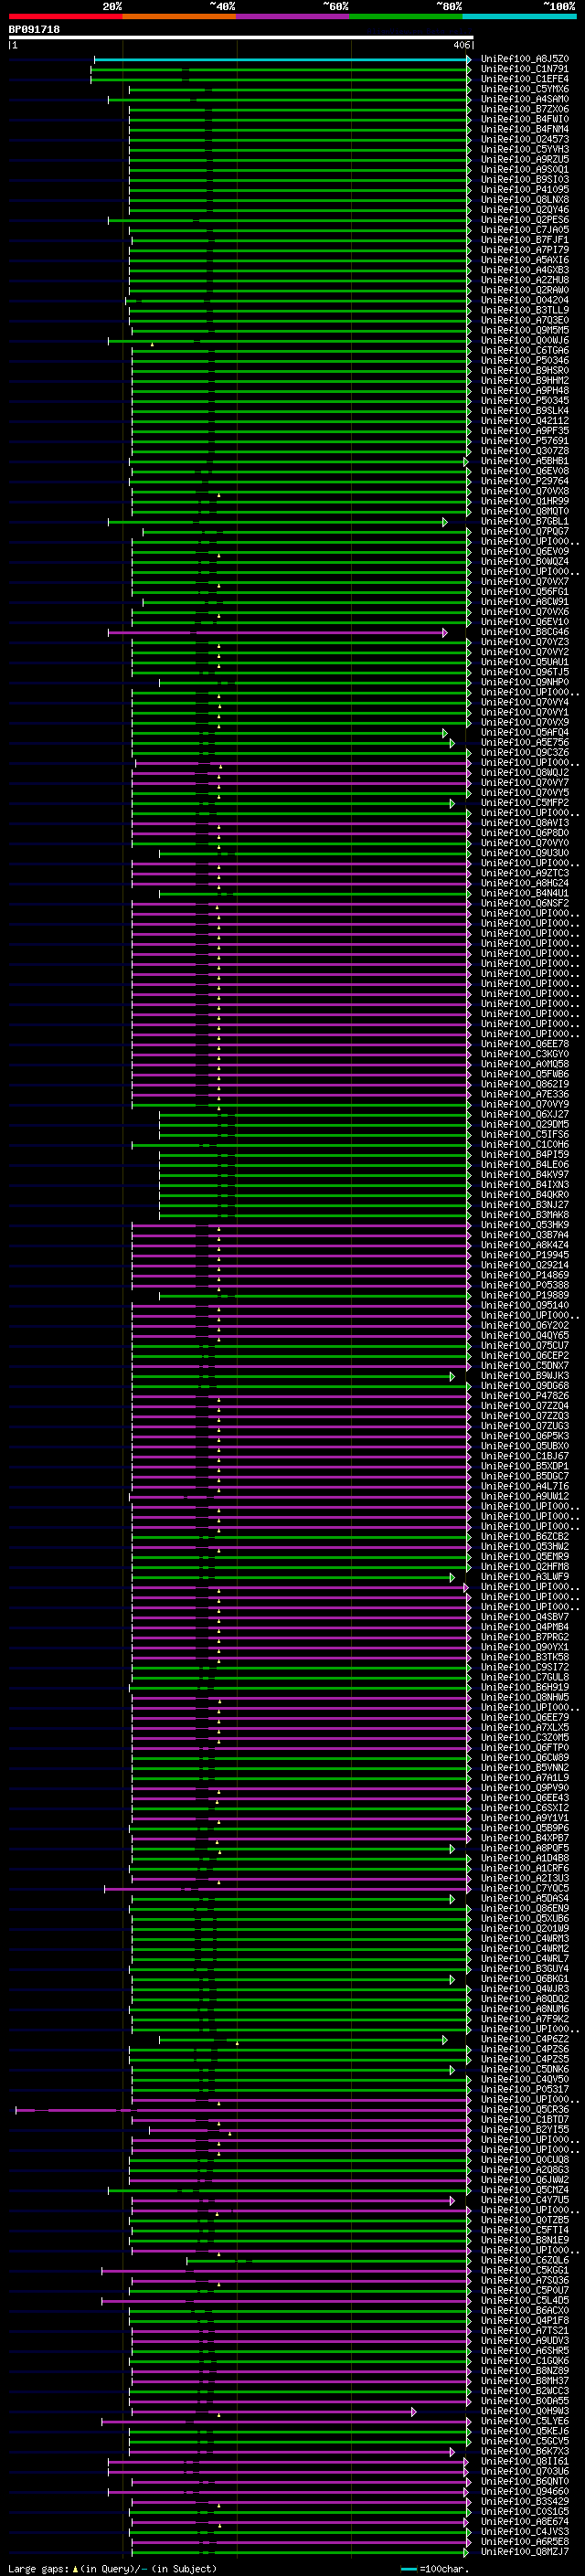Pick hit UniRef100_C5MFP2
585x2576 pixels.
(525, 803)
